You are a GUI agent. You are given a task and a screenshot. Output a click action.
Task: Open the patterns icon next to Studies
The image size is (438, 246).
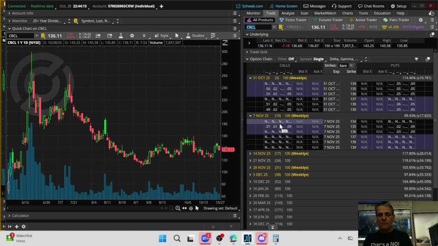213,36
